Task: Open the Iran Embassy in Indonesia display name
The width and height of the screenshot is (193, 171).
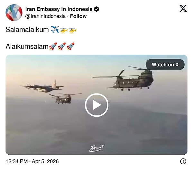Action: click(x=59, y=9)
